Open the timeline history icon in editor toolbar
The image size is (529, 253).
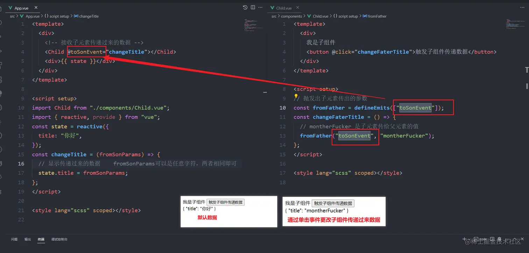245,7
